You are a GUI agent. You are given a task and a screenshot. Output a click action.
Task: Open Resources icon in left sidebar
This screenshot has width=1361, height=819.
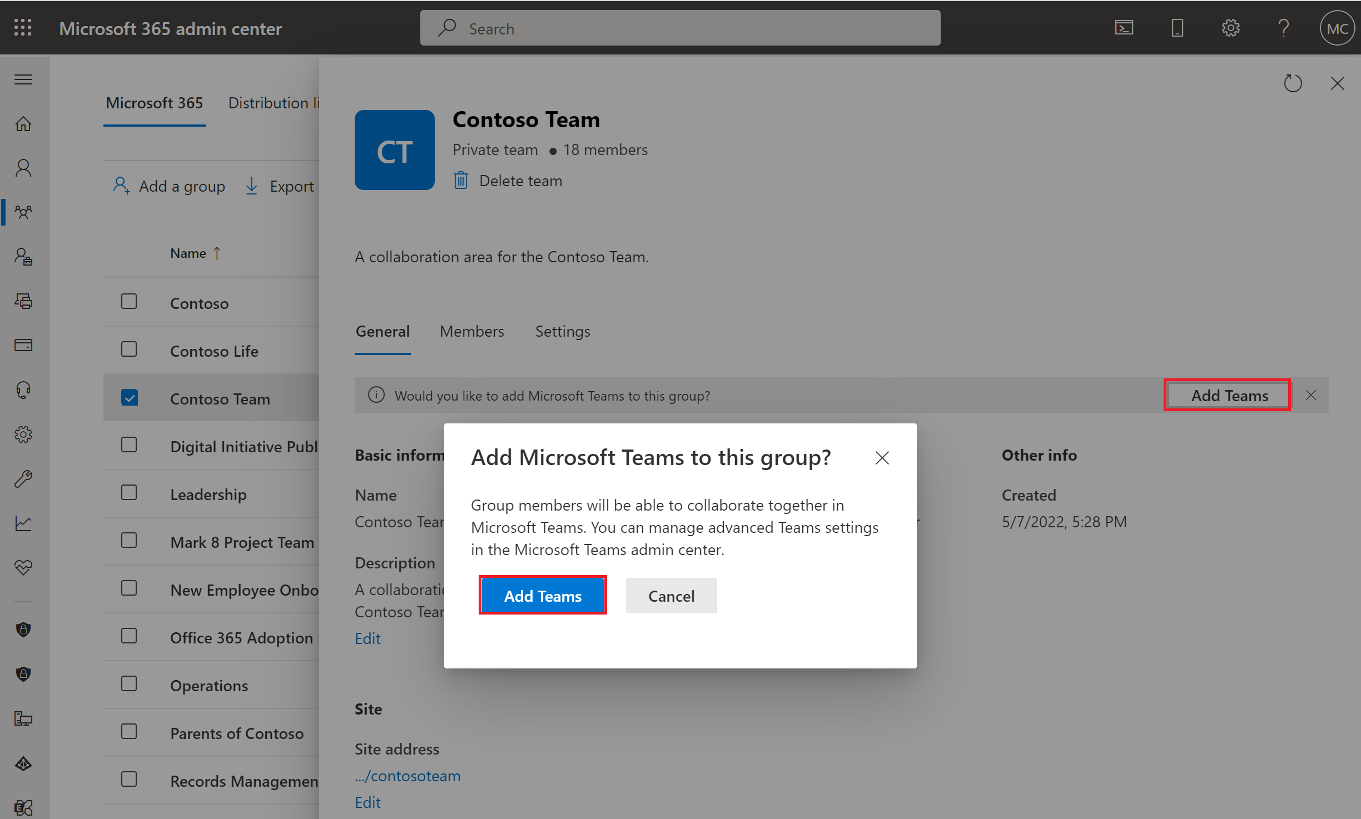coord(23,301)
